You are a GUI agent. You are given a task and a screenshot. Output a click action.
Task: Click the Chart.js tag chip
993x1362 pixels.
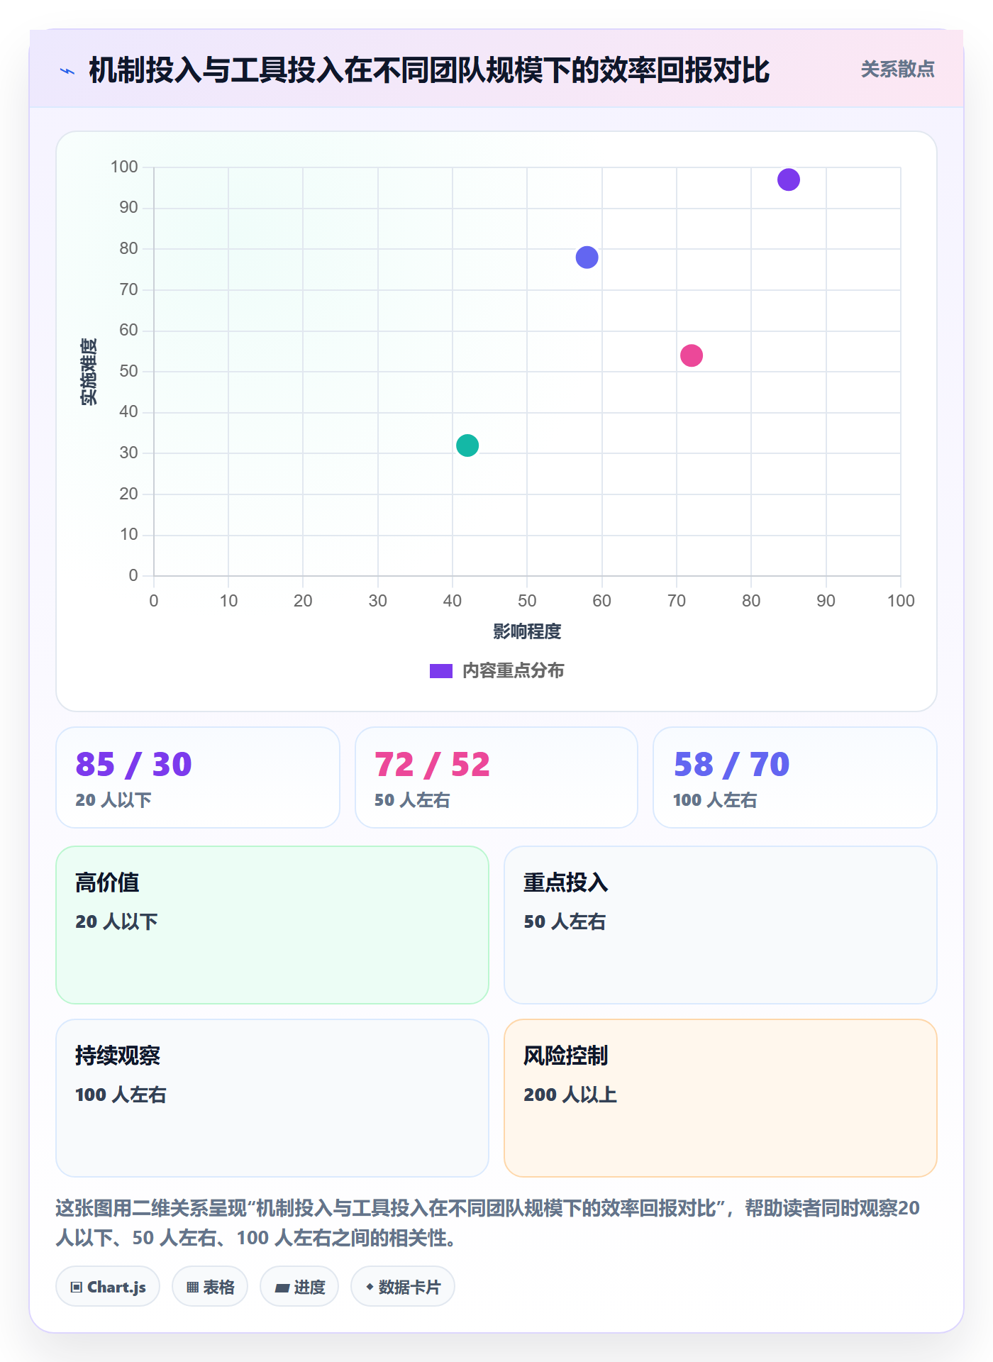click(108, 1287)
